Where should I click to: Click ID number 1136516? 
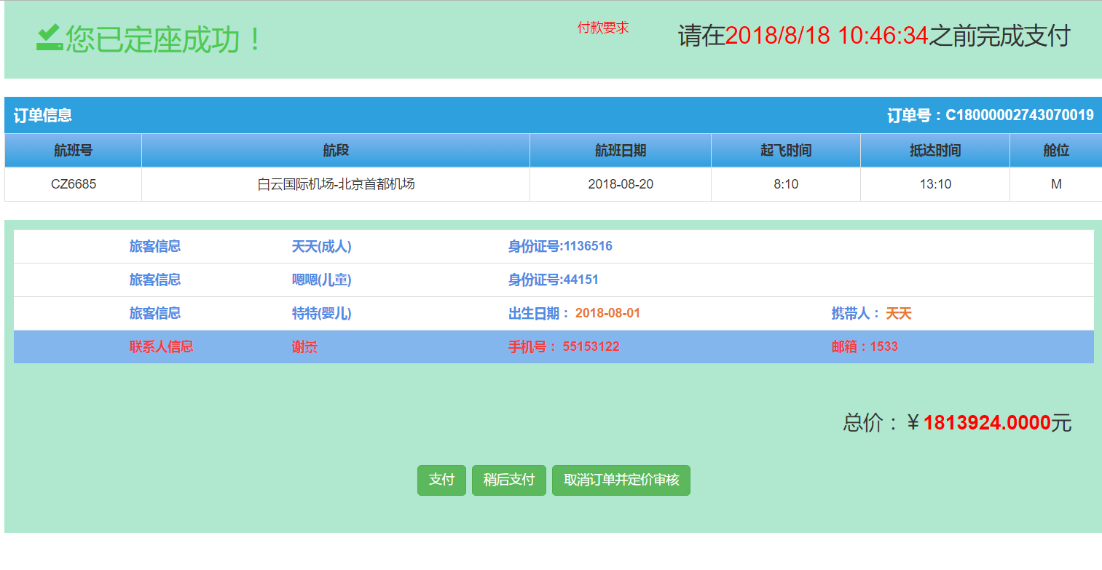tap(588, 246)
